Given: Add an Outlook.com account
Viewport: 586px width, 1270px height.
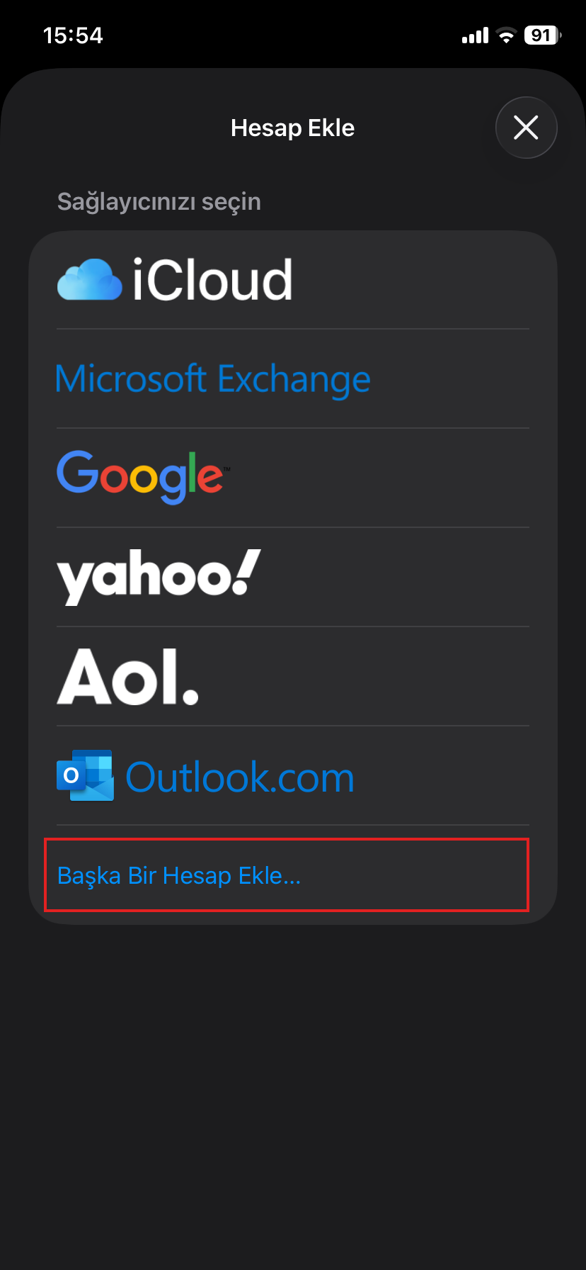Looking at the screenshot, I should point(292,775).
